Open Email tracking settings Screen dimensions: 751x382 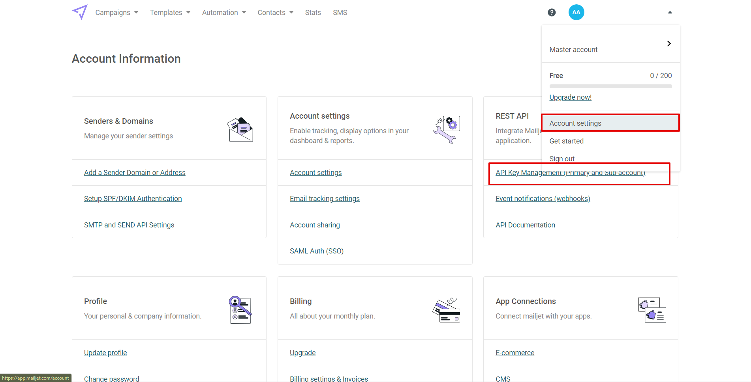point(325,199)
